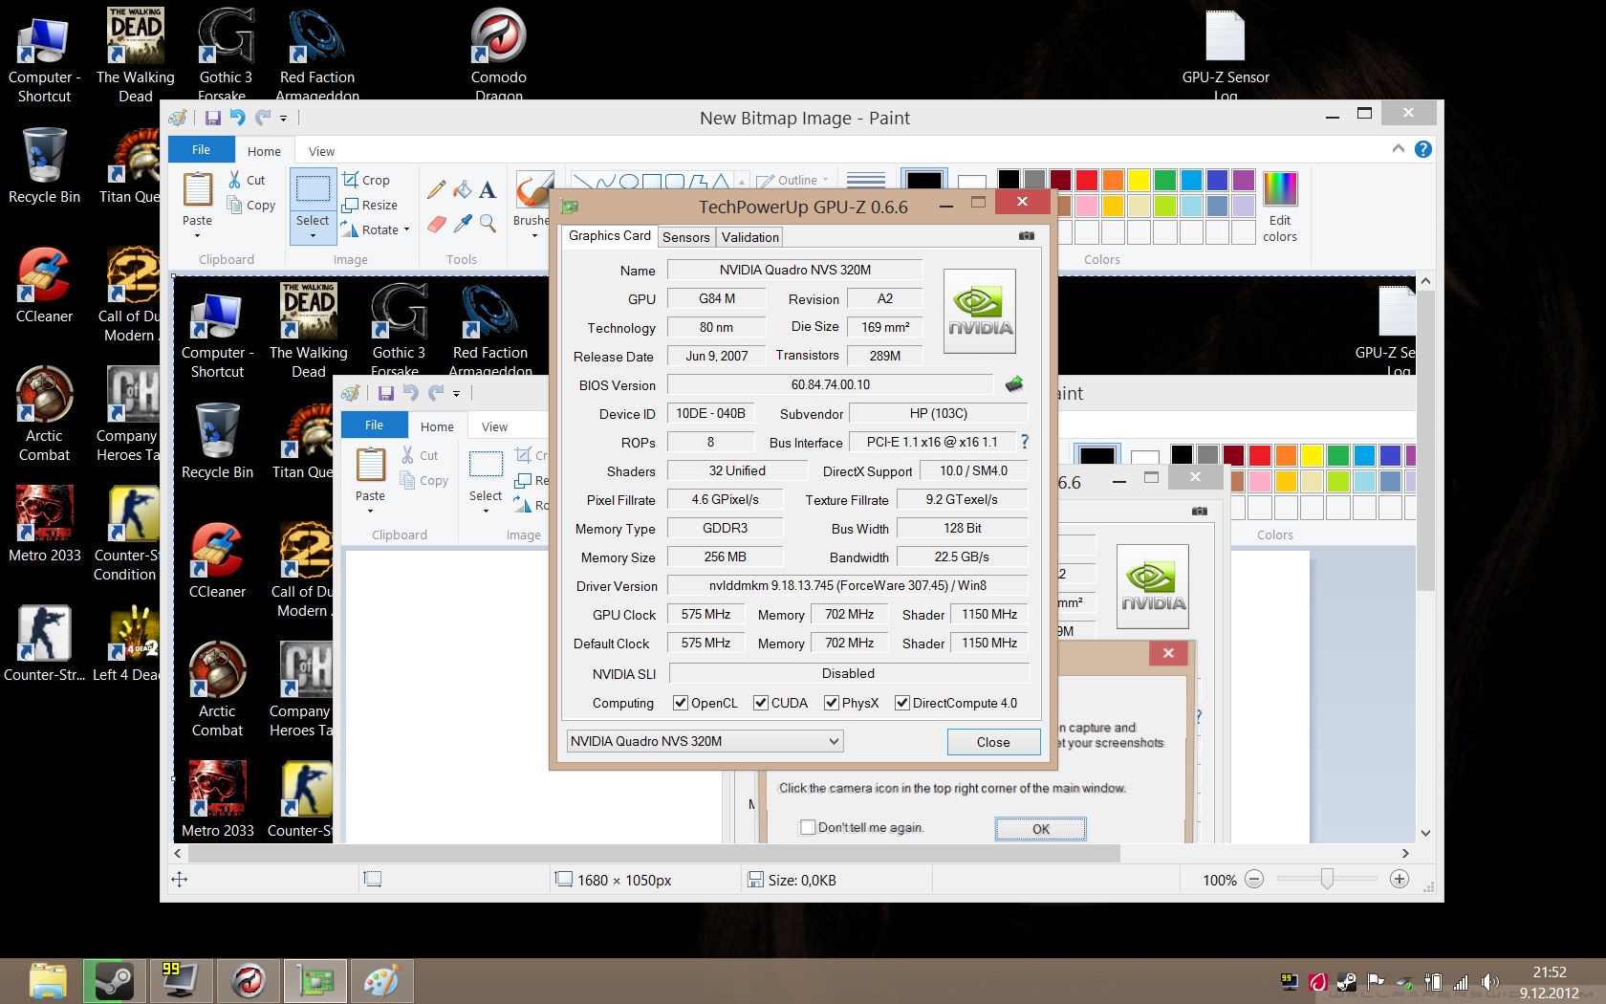Switch to the Sensors tab in GPU-Z
1606x1004 pixels.
click(685, 237)
